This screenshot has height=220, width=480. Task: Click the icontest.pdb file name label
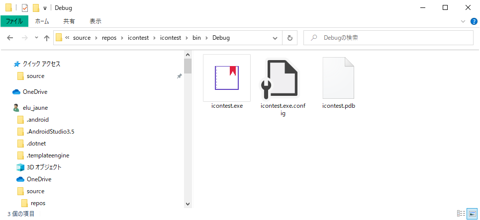[339, 106]
